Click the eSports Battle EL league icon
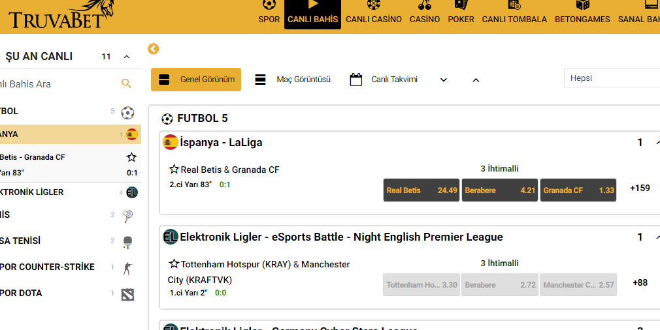Screen dimensions: 660x330 (171, 237)
